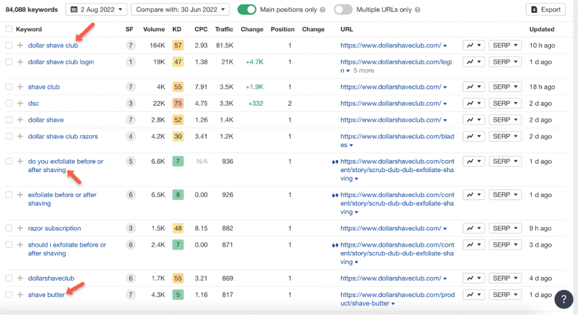The width and height of the screenshot is (578, 315).
Task: Sort table by Traffic column header
Action: click(x=224, y=29)
